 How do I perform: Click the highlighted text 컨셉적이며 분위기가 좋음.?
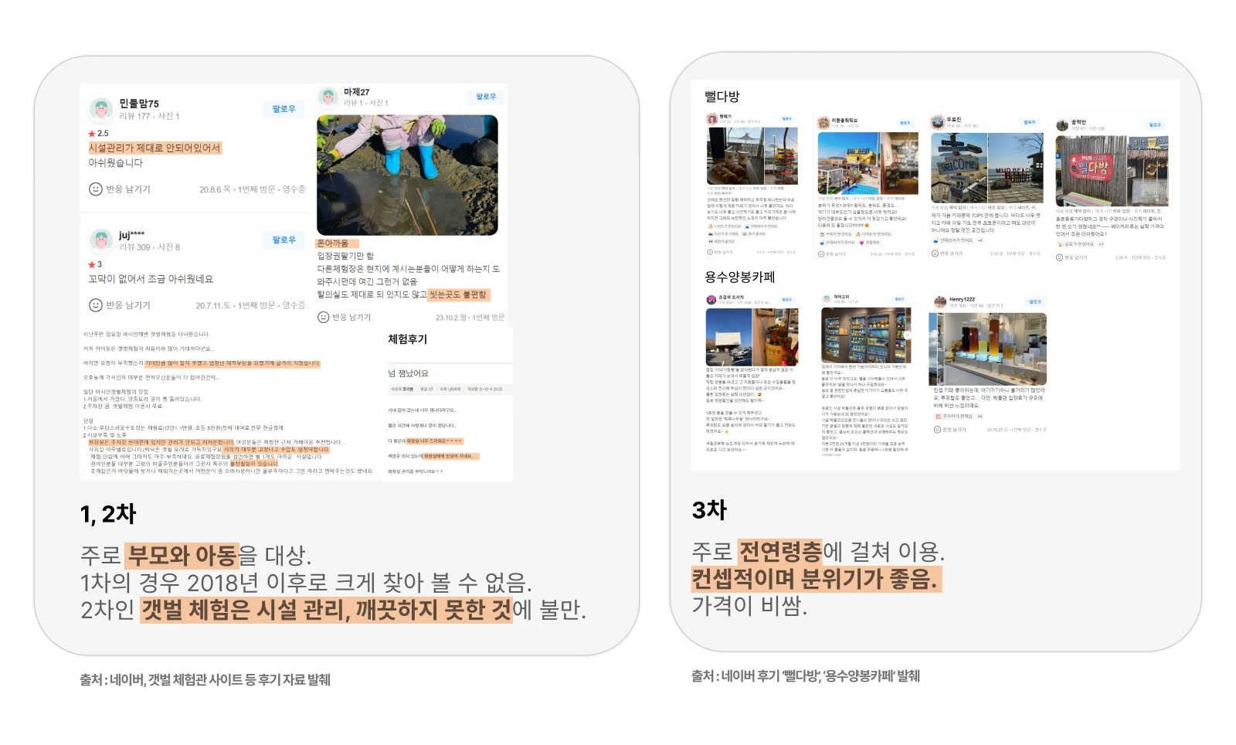(817, 579)
